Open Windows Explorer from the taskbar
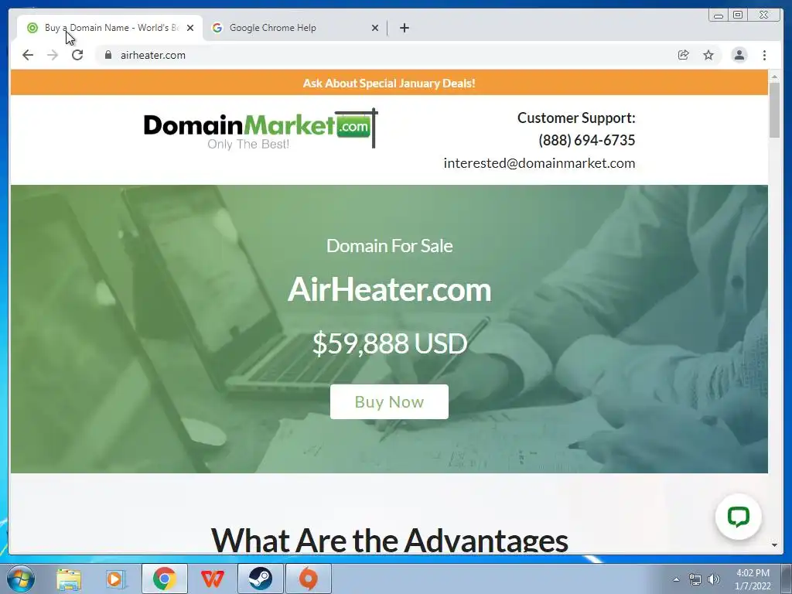792x594 pixels. click(69, 579)
